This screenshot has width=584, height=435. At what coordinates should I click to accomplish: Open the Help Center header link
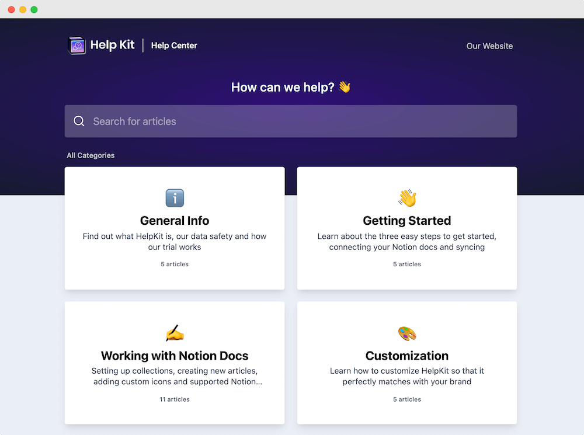tap(174, 46)
